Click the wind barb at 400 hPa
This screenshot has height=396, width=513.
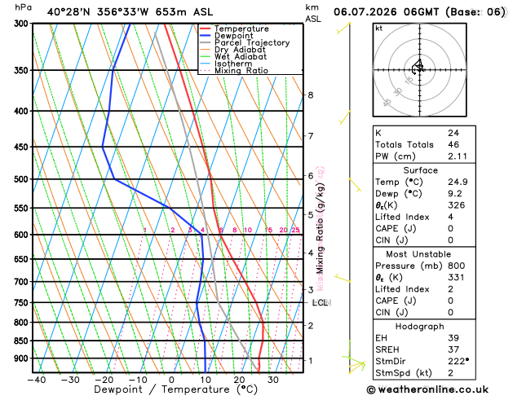click(345, 117)
